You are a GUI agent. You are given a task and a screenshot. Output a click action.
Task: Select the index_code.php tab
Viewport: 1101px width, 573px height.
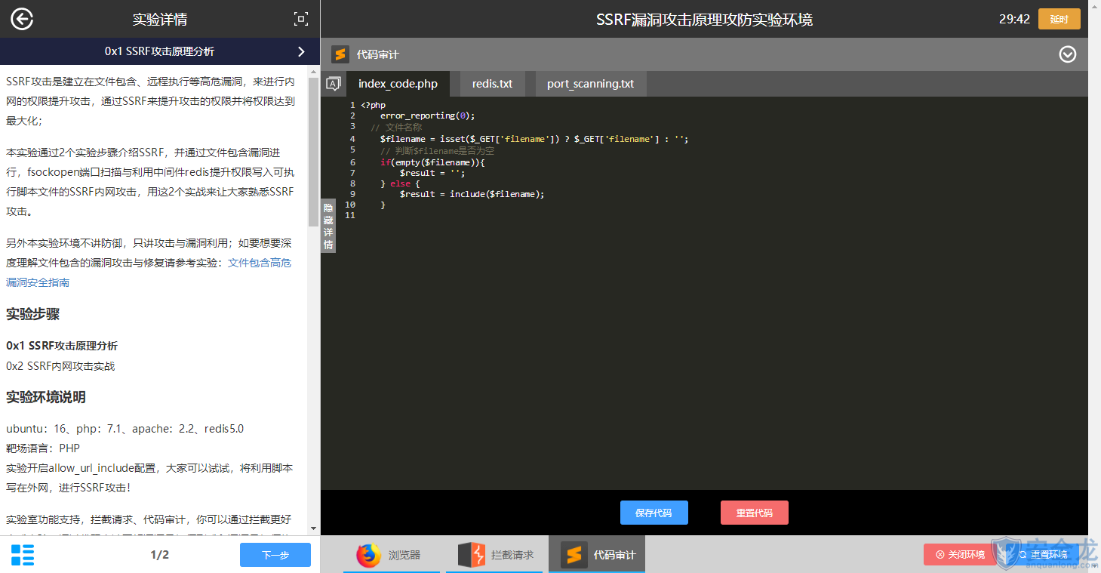[x=398, y=84]
